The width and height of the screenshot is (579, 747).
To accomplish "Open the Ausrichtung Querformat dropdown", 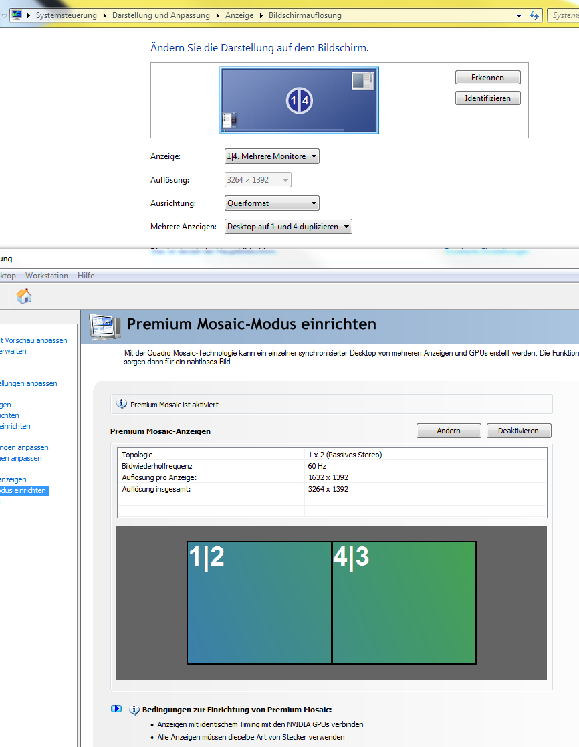I will click(271, 203).
